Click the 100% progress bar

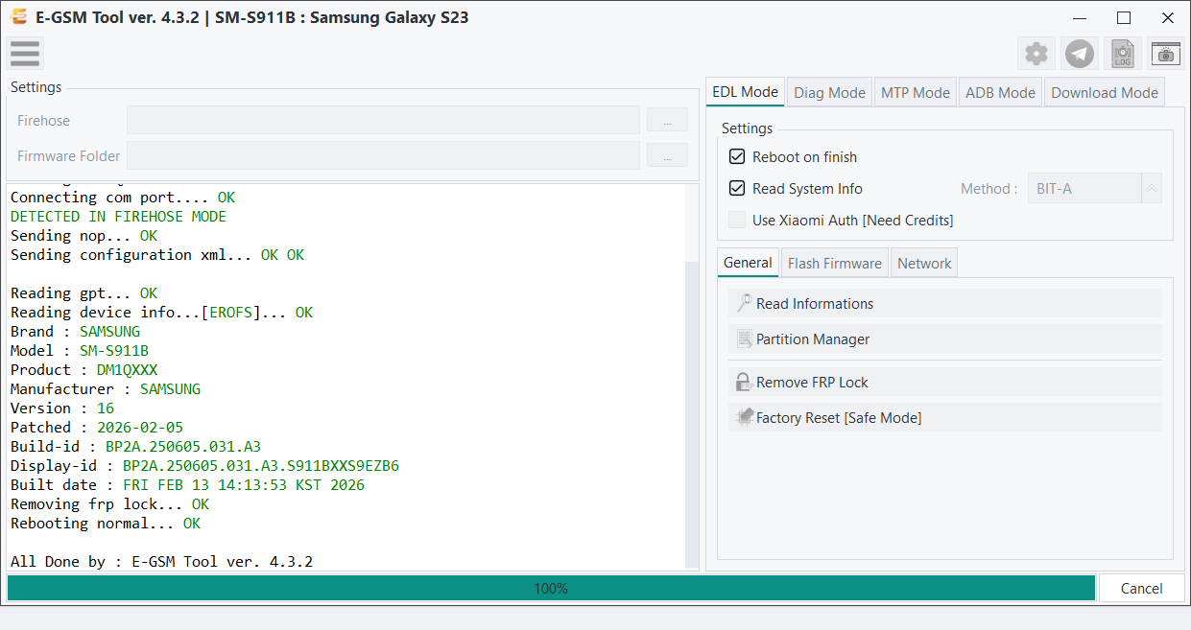coord(551,588)
